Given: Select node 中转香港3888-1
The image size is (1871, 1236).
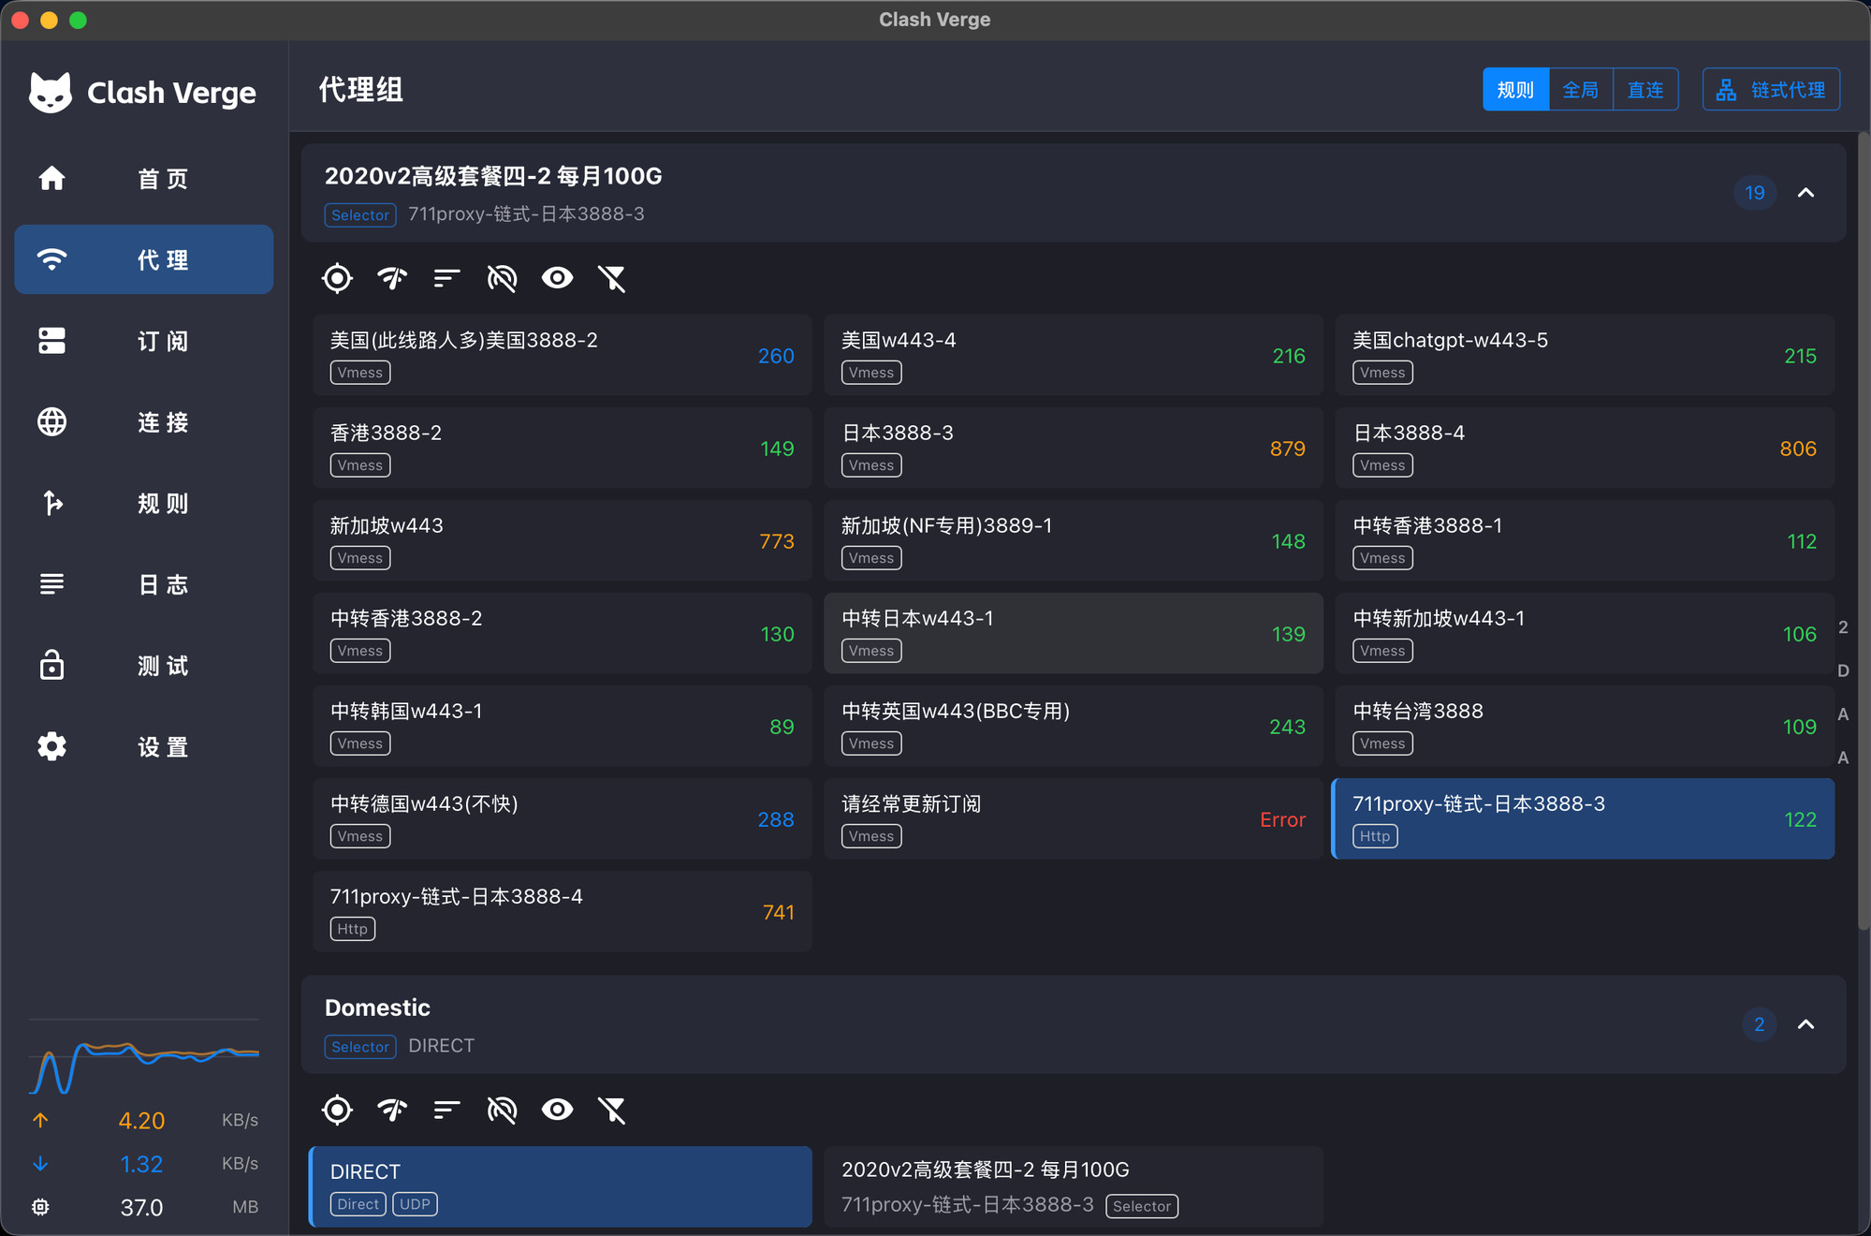Looking at the screenshot, I should 1585,540.
